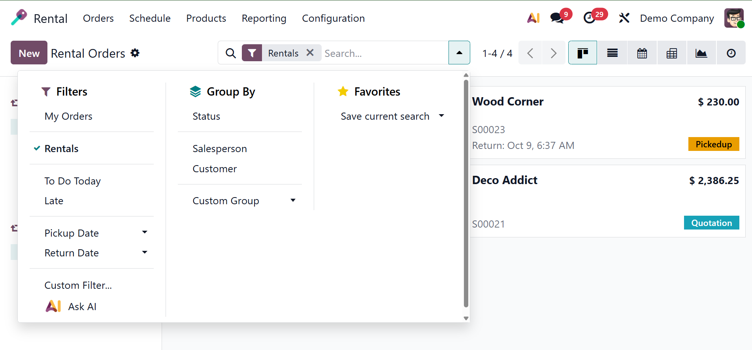Open the graph view
752x350 pixels.
tap(701, 53)
